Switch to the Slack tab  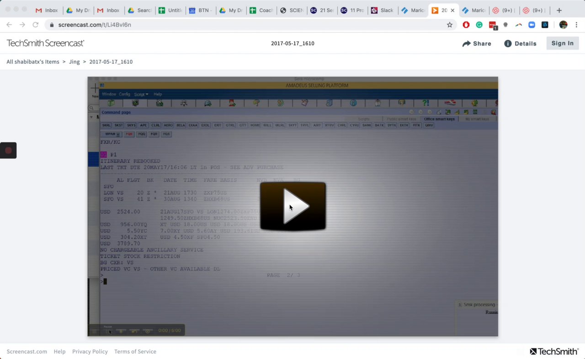382,10
